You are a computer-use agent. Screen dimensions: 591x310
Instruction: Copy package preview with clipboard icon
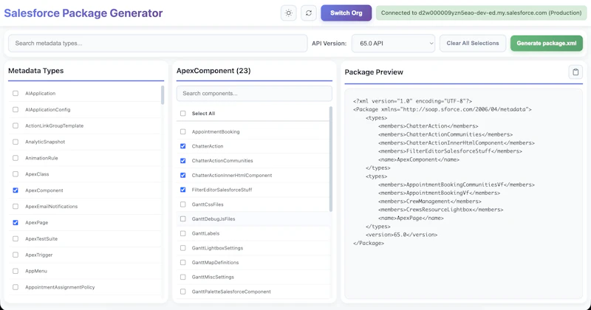[575, 72]
